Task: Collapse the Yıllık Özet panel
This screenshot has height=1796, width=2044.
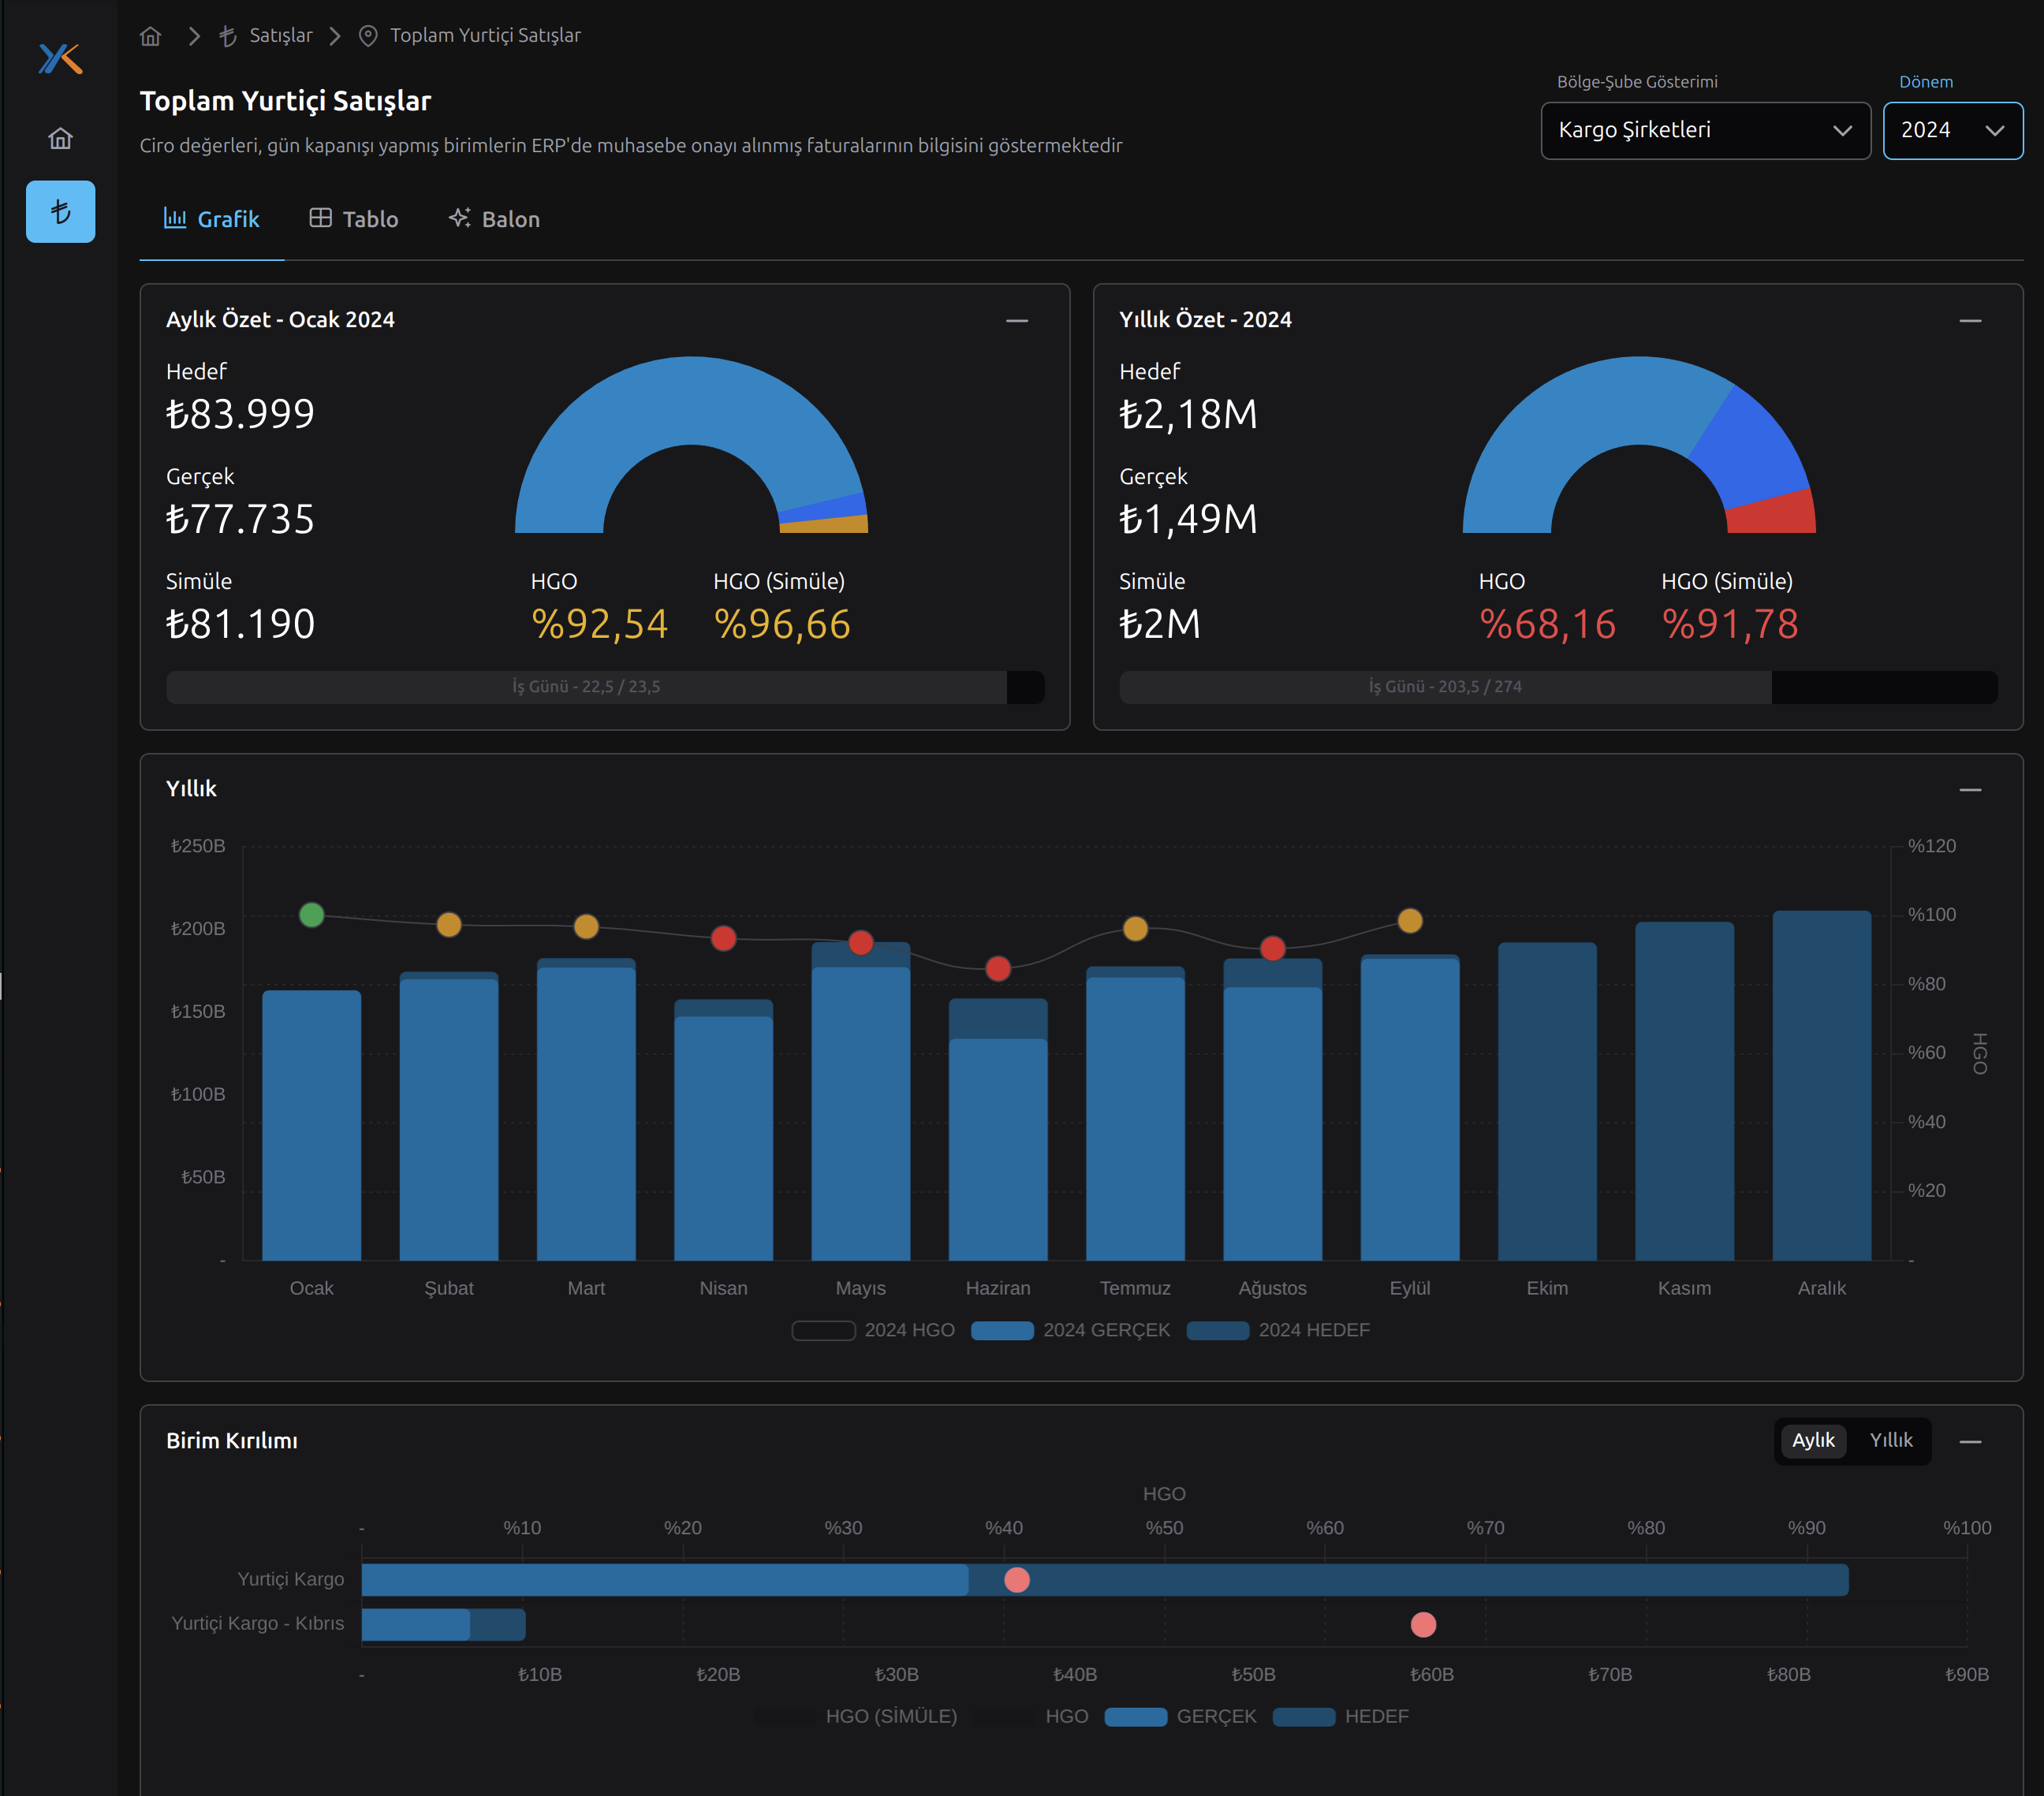Action: (x=1969, y=320)
